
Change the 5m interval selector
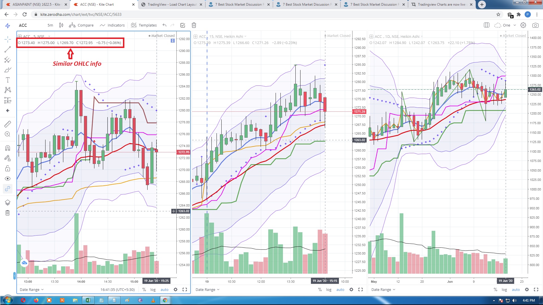(x=50, y=25)
